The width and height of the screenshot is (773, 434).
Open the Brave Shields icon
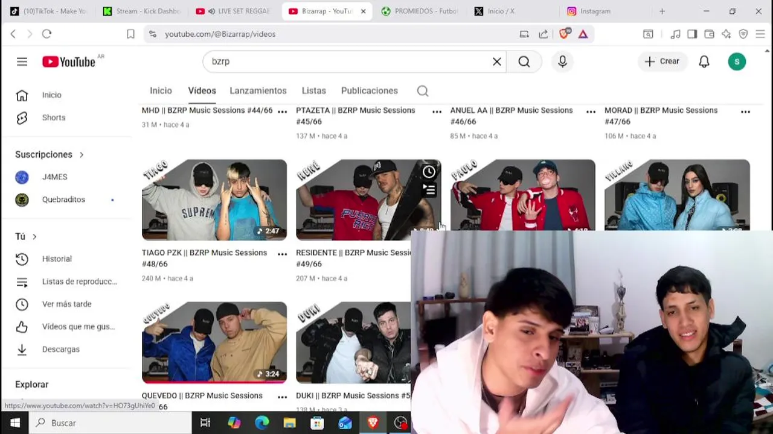[564, 34]
